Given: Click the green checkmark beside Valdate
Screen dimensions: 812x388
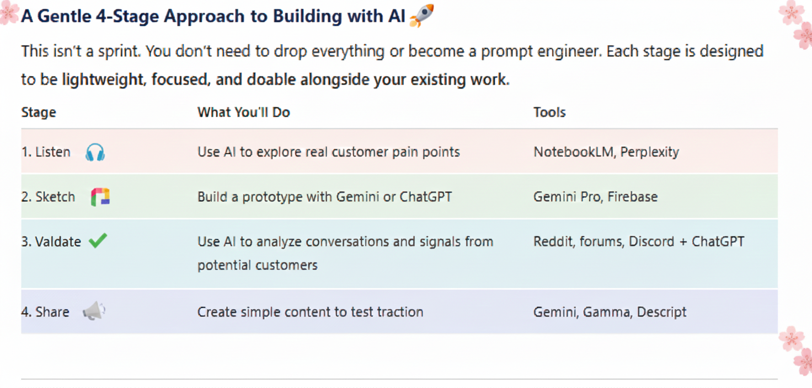Looking at the screenshot, I should 98,241.
